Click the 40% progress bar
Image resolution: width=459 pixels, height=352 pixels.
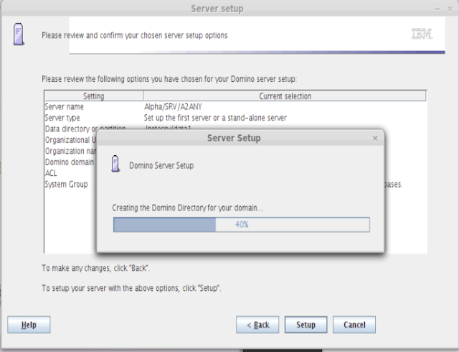[242, 225]
